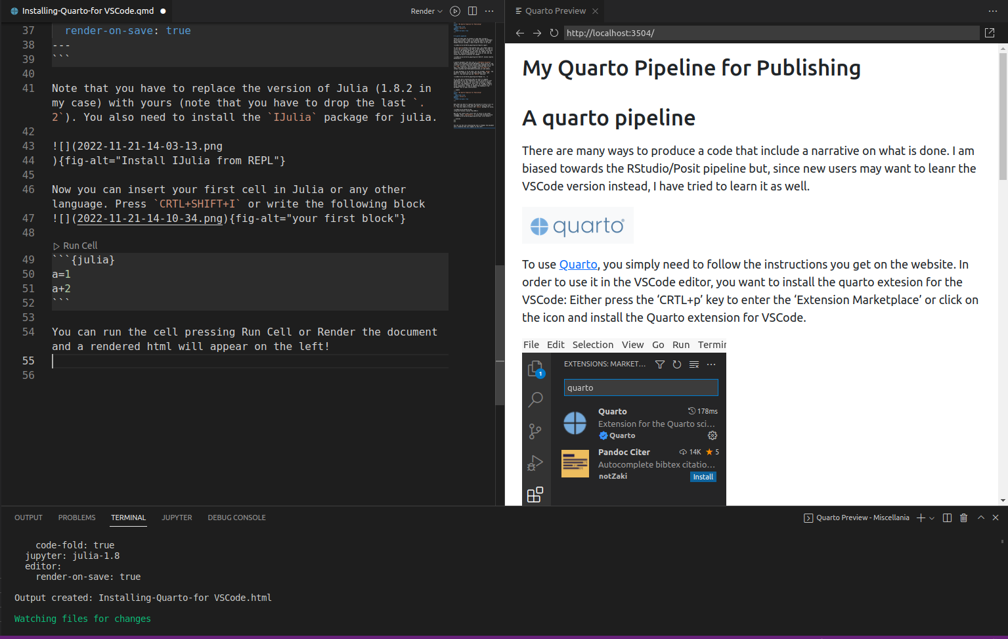Image resolution: width=1008 pixels, height=639 pixels.
Task: Click the Run/Preview play icon in editor toolbar
Action: tap(455, 11)
